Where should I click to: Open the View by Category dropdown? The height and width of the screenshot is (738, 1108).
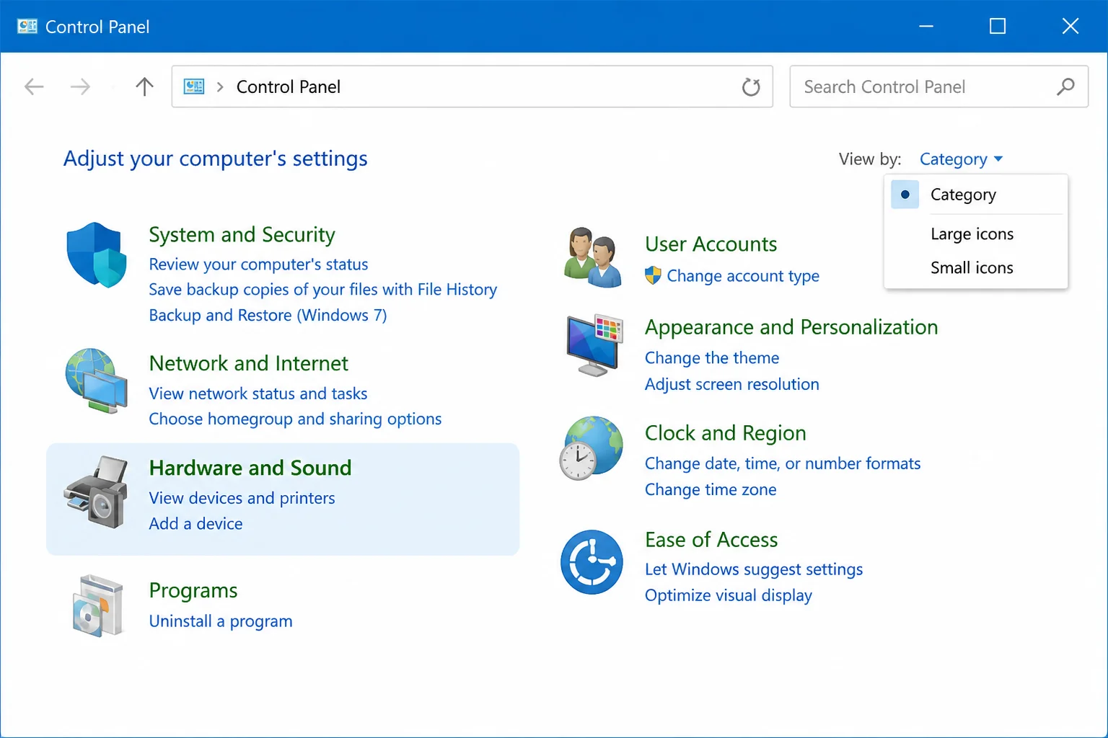[x=961, y=159]
